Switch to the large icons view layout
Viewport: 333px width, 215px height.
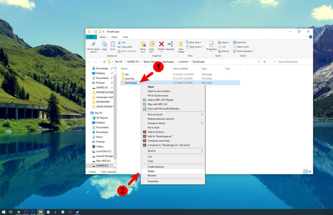tap(310, 171)
